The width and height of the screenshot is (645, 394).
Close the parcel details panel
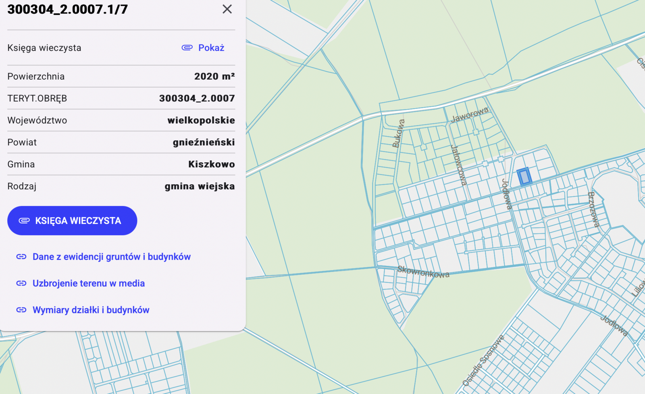pos(227,9)
